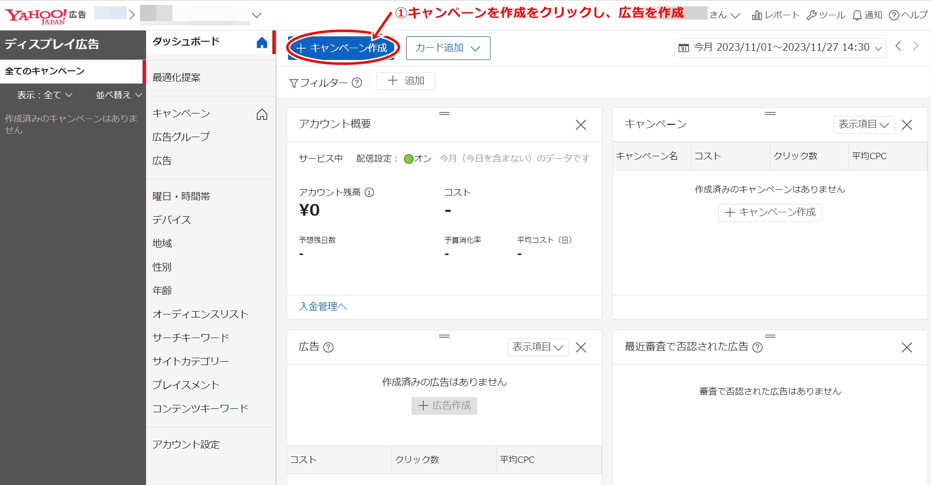The height and width of the screenshot is (485, 931).
Task: Open the 通知 notifications bell icon
Action: click(x=856, y=15)
